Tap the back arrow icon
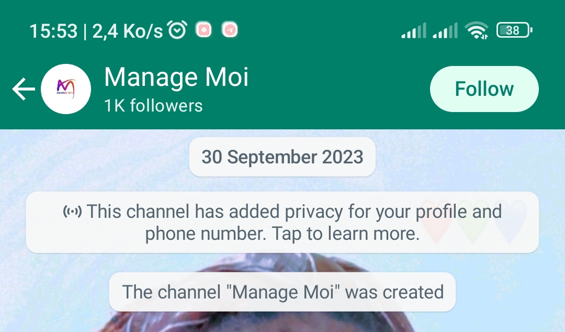 [24, 89]
